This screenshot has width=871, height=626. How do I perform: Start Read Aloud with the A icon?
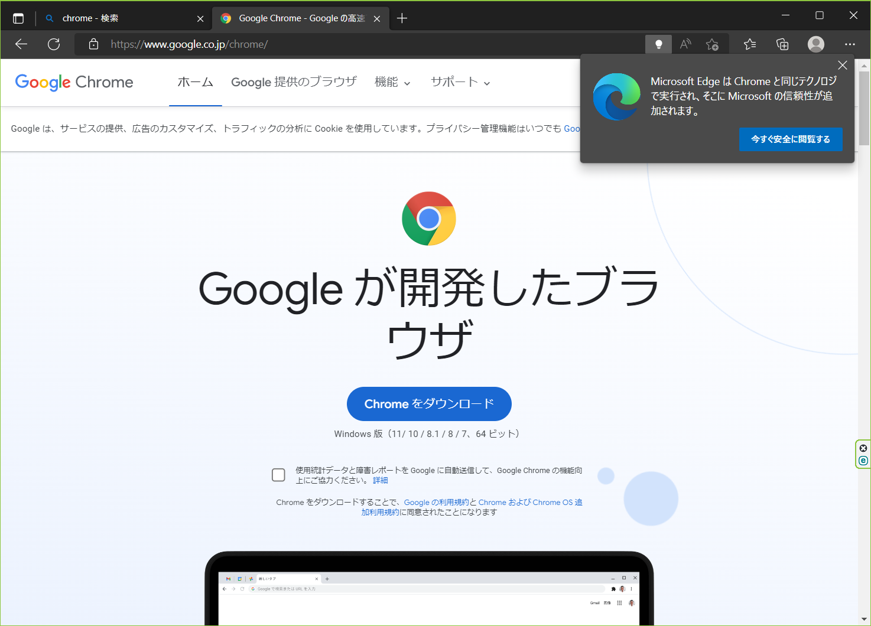coord(685,44)
